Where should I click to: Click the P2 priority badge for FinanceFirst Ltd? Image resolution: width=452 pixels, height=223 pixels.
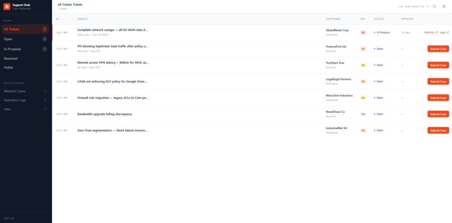(x=363, y=49)
